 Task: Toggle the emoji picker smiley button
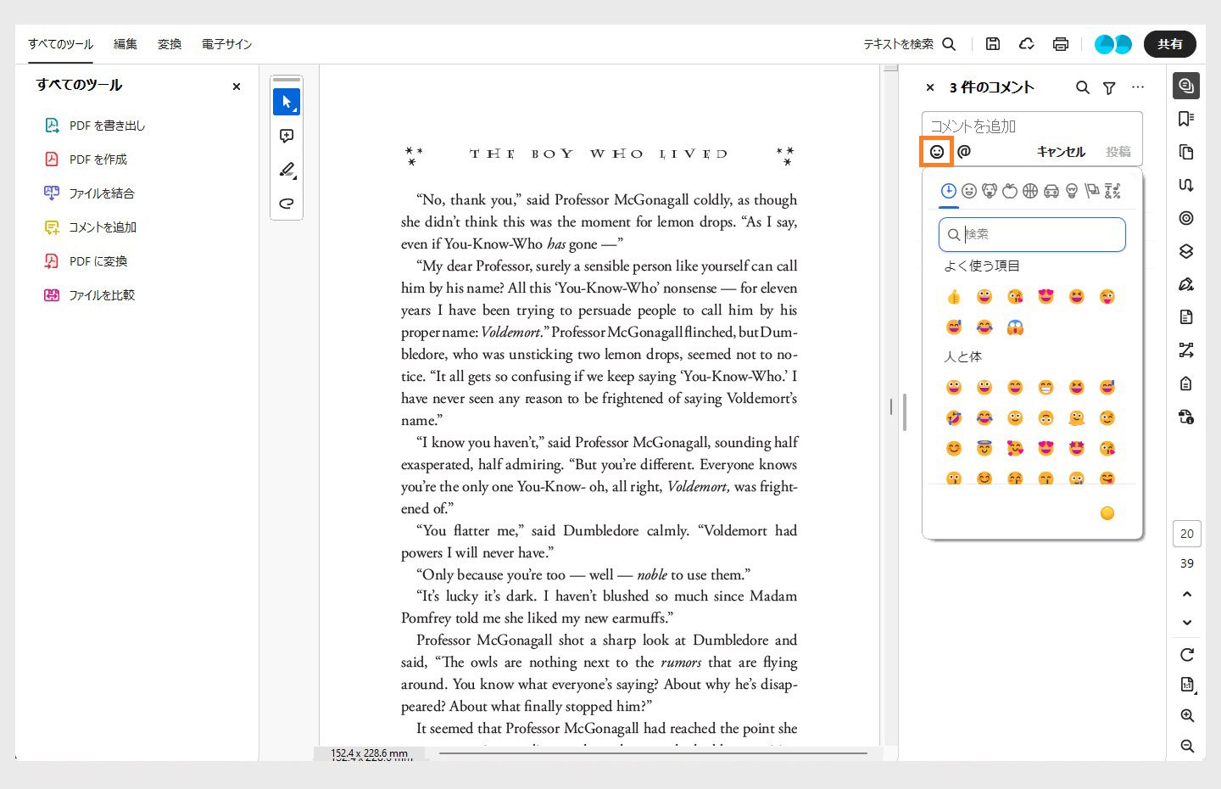(x=937, y=152)
